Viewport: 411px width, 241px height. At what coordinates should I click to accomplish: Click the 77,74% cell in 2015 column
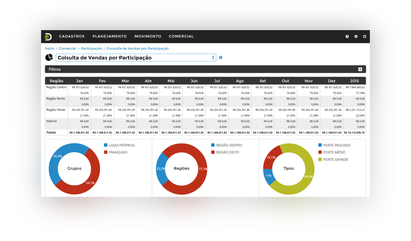coord(360,93)
